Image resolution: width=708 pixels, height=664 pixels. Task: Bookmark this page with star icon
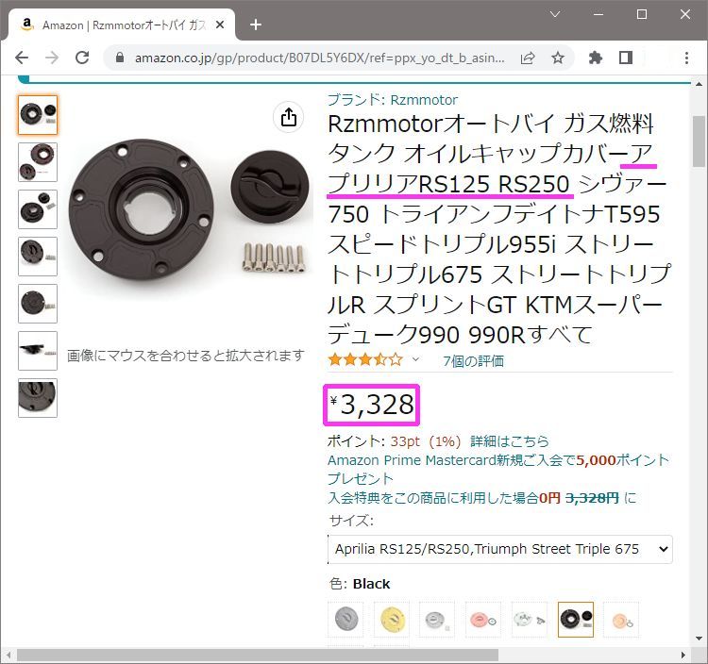558,58
